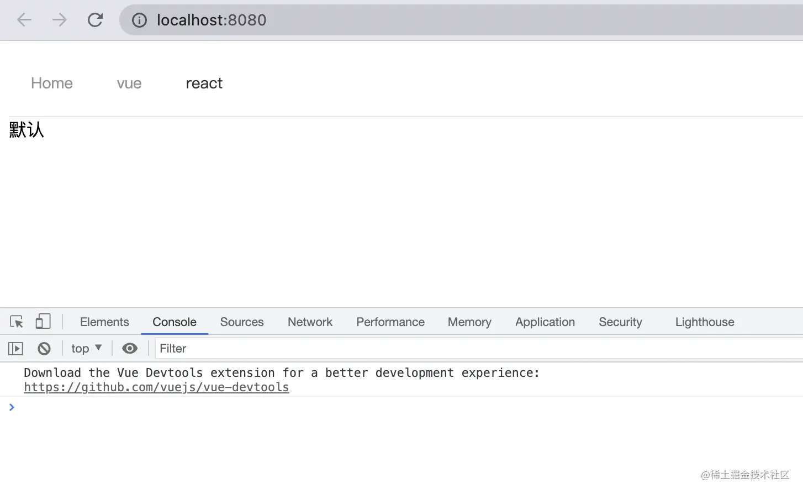The width and height of the screenshot is (803, 494).
Task: Navigate to the Home page link
Action: coord(52,83)
